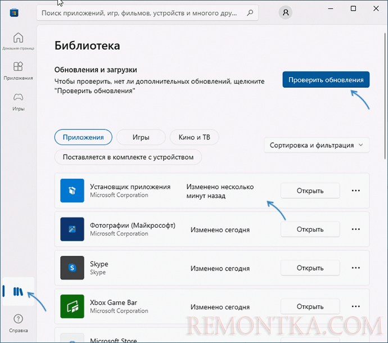Click the Xbox Game Bar title text
The height and width of the screenshot is (343, 388).
[114, 303]
